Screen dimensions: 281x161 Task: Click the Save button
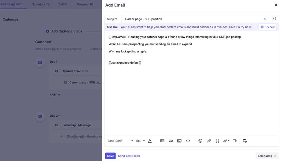click(x=110, y=156)
